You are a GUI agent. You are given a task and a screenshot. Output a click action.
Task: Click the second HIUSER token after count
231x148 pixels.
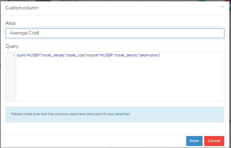[106, 55]
